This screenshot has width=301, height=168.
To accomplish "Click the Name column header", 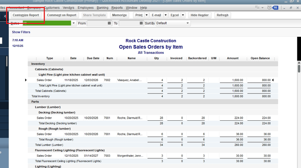I will click(x=132, y=58).
